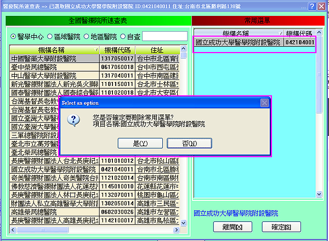The image size is (329, 241).
Task: Click the help question mark in title bar
Action: click(311, 7)
